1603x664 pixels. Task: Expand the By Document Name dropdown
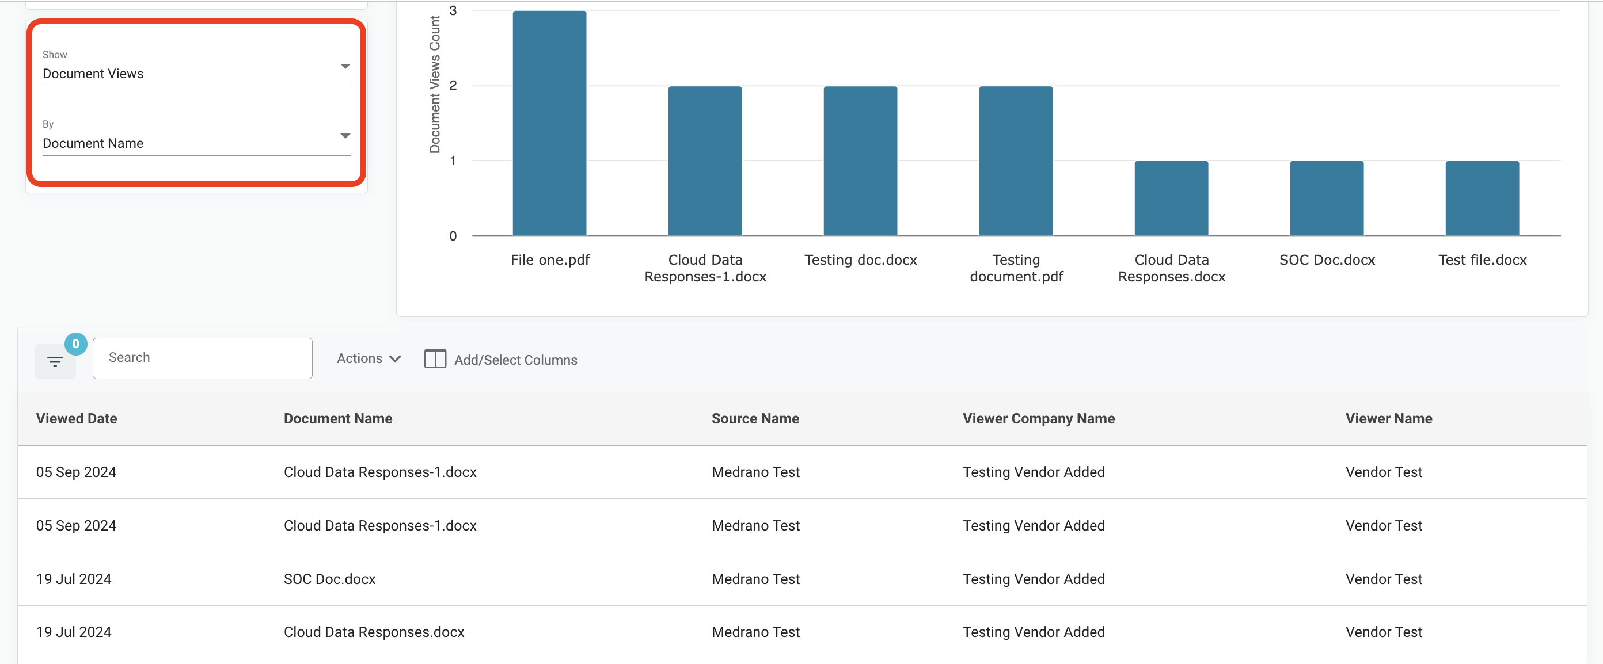click(x=196, y=136)
